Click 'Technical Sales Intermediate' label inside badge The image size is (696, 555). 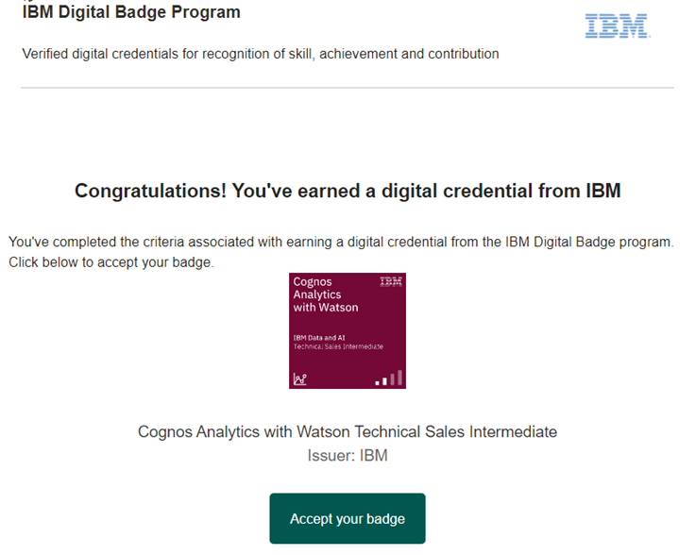click(338, 346)
